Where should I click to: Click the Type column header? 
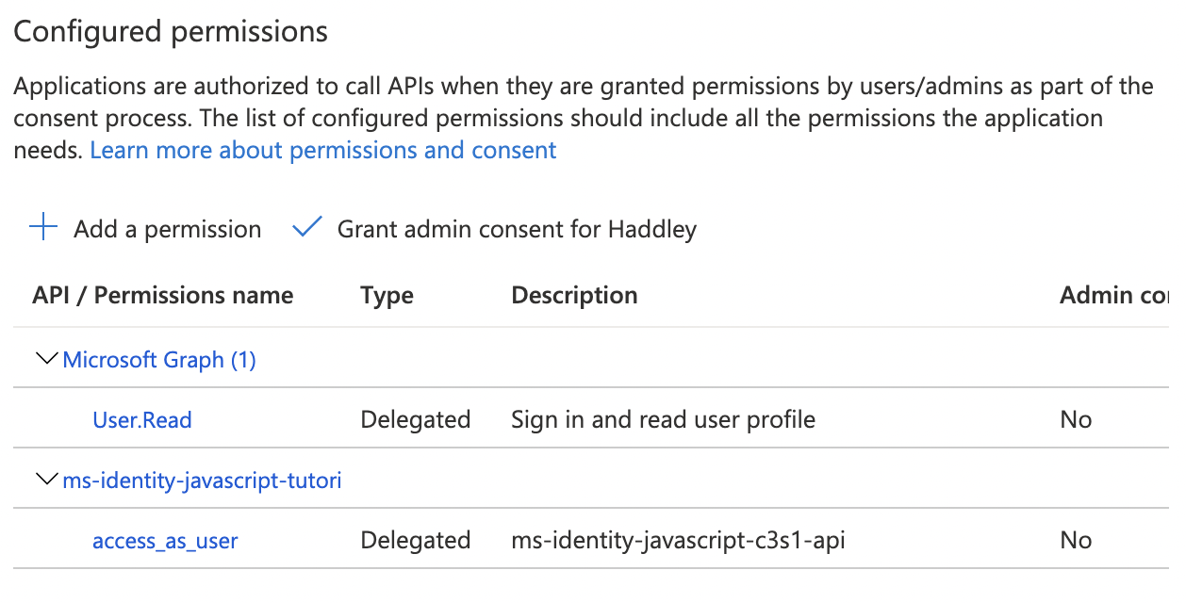tap(387, 296)
